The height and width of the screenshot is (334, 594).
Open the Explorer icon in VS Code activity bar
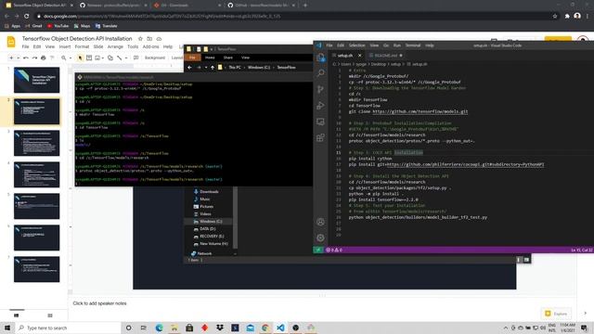(320, 58)
